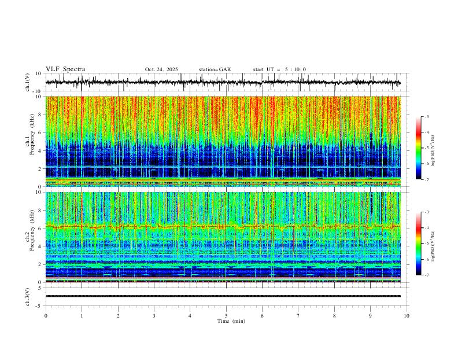The image size is (458, 354).
Task: Click time axis tick label "6"
Action: click(262, 316)
